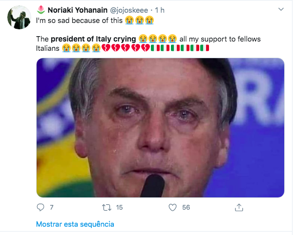Click the broken heart emojis in tweet
The image size is (293, 235).
pos(126,48)
